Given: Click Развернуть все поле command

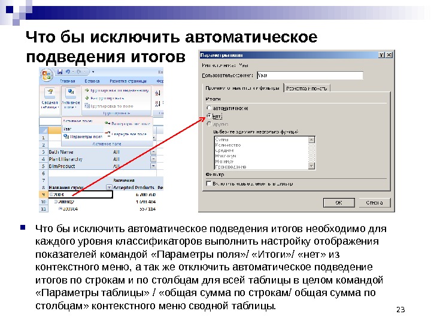Looking at the screenshot, I should point(127,124).
